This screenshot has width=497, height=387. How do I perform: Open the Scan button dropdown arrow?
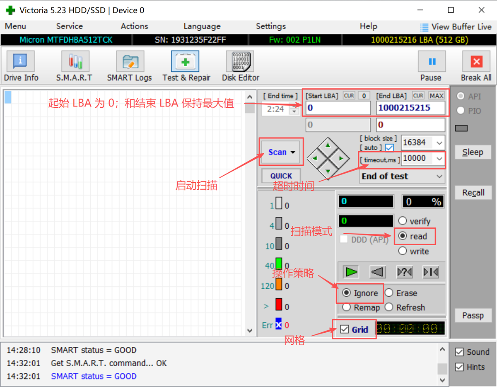point(293,152)
